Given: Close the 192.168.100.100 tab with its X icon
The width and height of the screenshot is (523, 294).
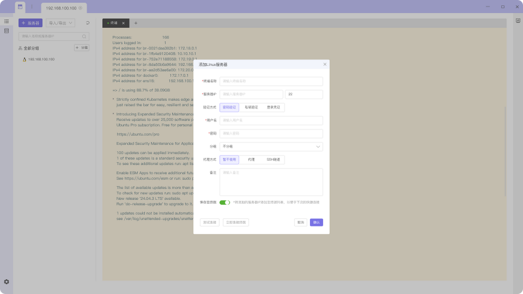Looking at the screenshot, I should pos(80,8).
